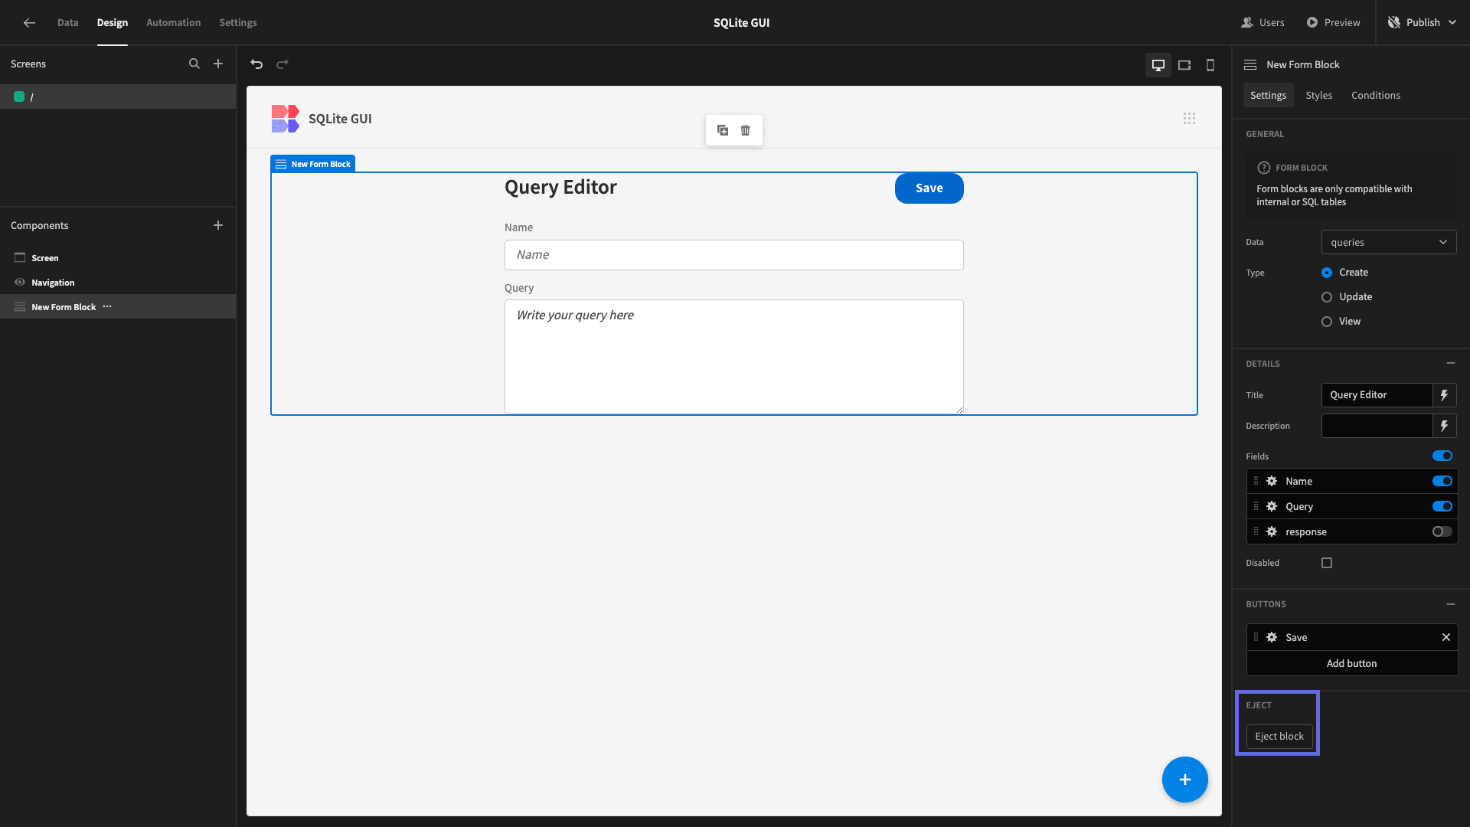The width and height of the screenshot is (1470, 827).
Task: Select the View type radio
Action: pos(1327,322)
